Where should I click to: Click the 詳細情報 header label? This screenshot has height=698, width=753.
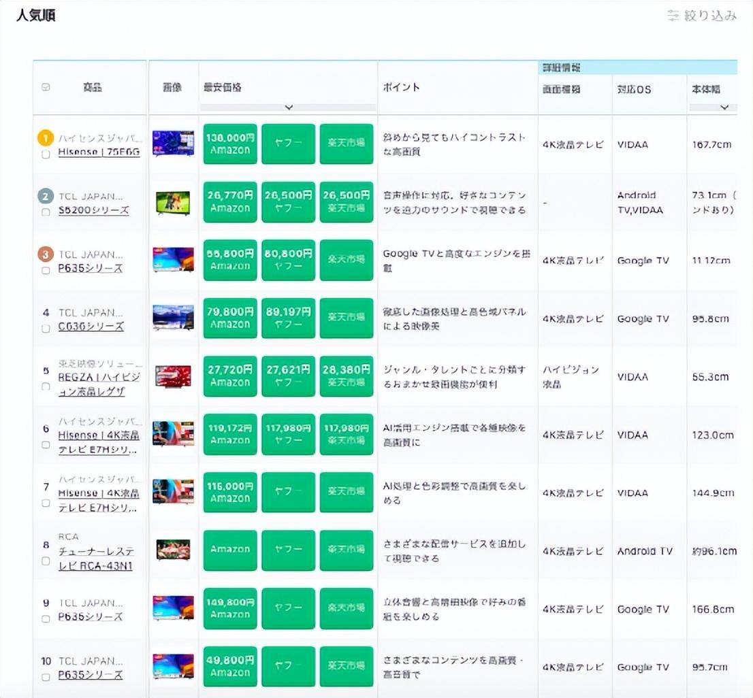tap(562, 67)
